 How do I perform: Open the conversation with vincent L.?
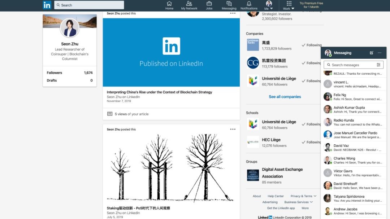click(354, 84)
